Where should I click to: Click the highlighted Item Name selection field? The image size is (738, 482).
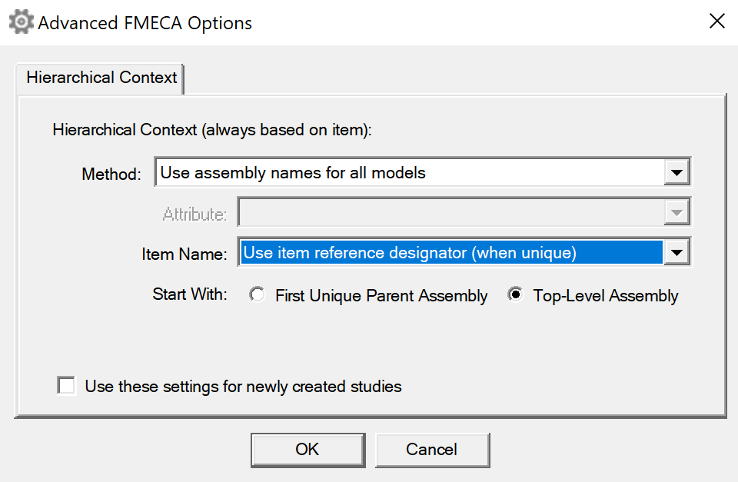[x=451, y=253]
